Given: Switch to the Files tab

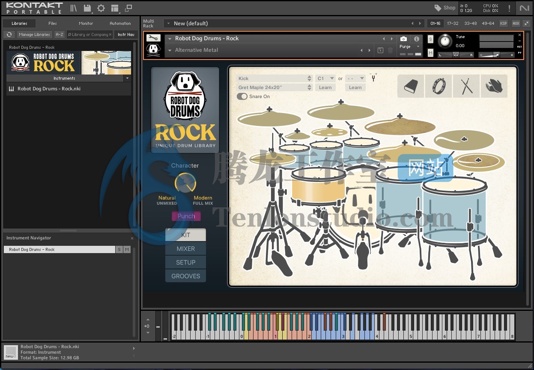Looking at the screenshot, I should tap(53, 23).
